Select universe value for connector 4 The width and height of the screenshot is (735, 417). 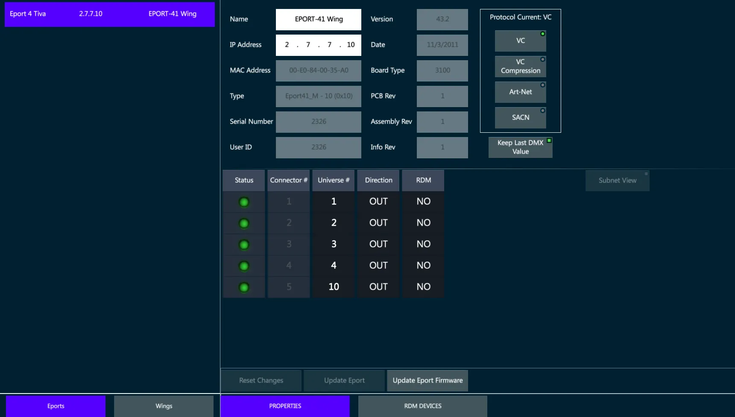[334, 266]
